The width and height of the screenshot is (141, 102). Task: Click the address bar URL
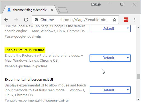pos(84,20)
